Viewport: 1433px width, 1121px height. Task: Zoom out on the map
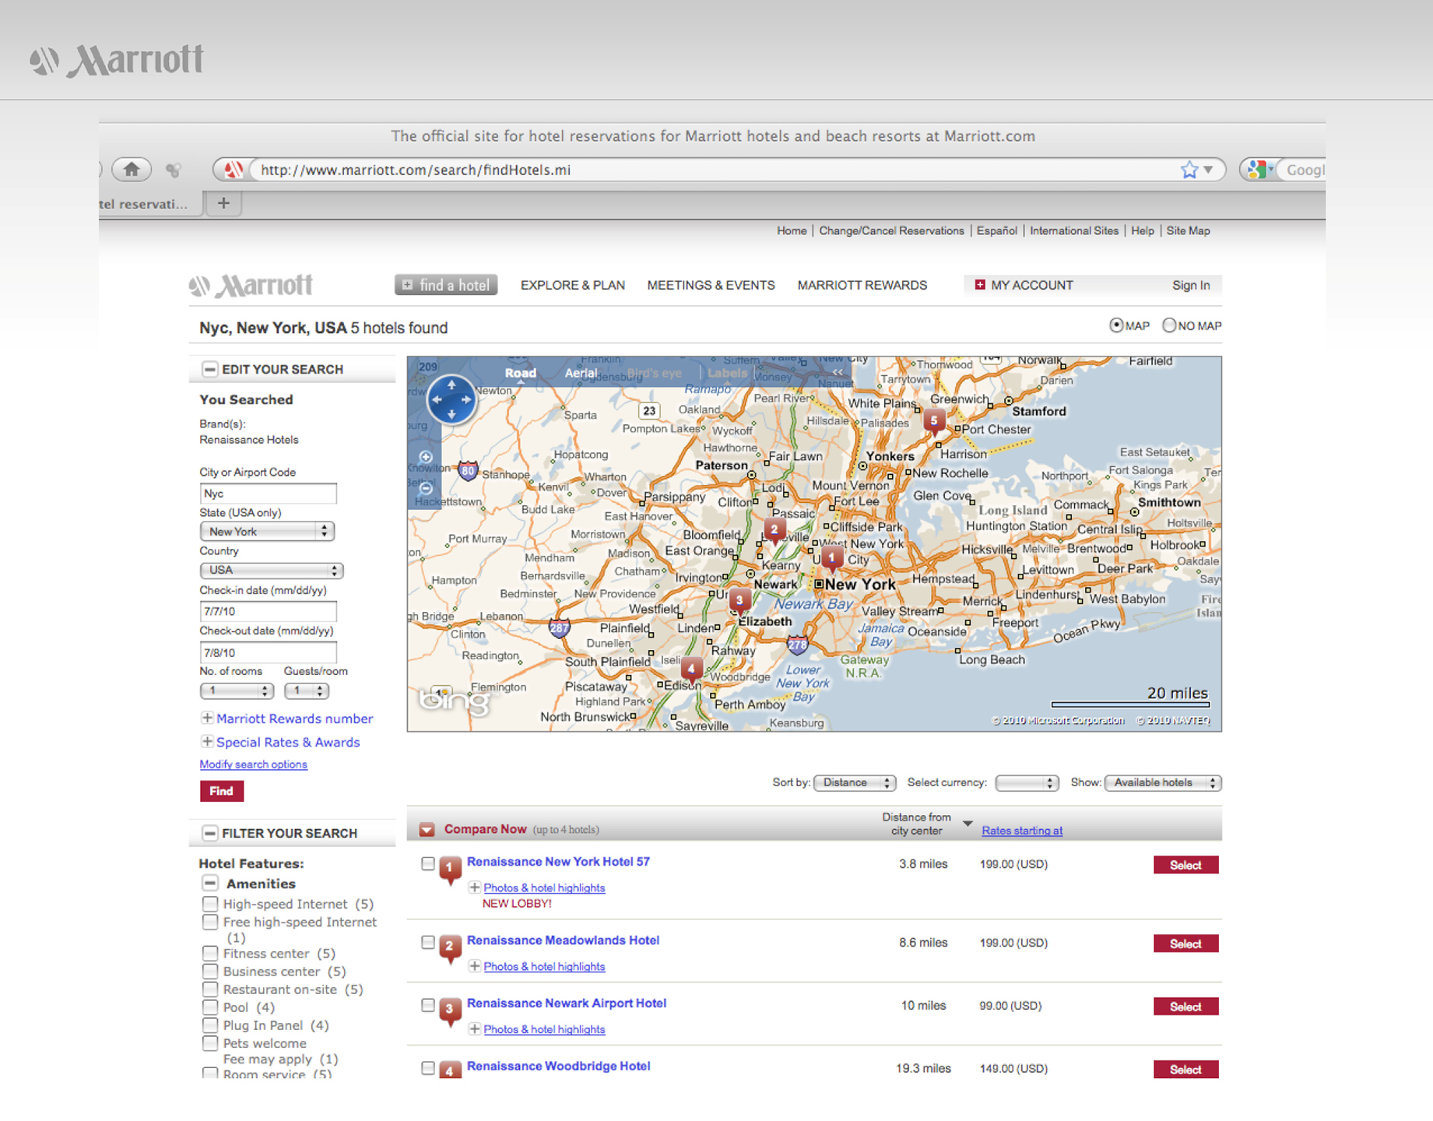click(426, 488)
